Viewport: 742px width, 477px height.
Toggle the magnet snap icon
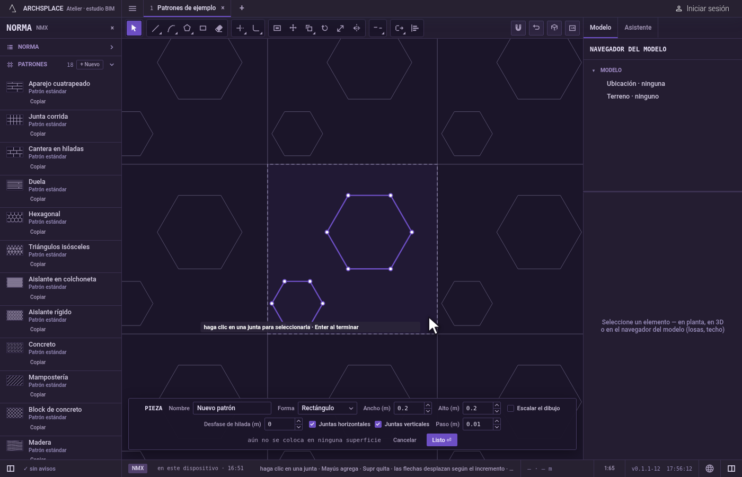pyautogui.click(x=518, y=28)
